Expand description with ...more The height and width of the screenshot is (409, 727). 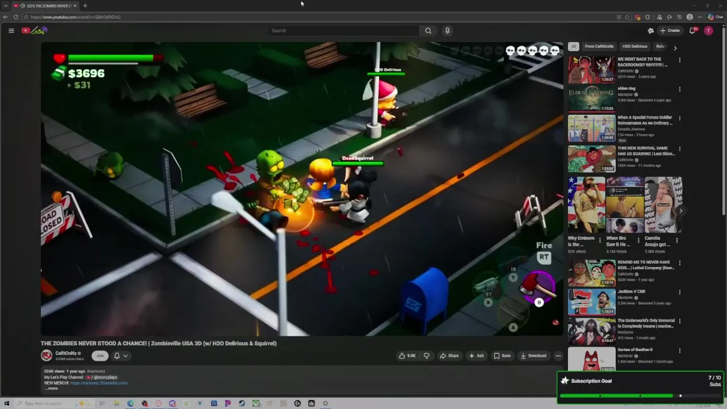coord(52,389)
